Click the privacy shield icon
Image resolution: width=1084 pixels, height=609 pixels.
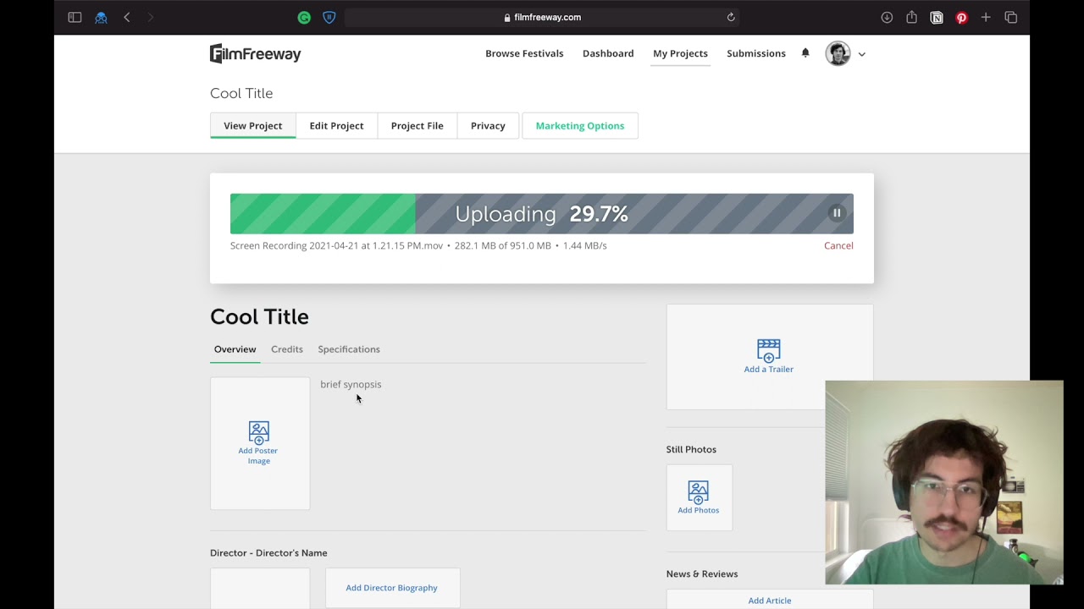329,17
